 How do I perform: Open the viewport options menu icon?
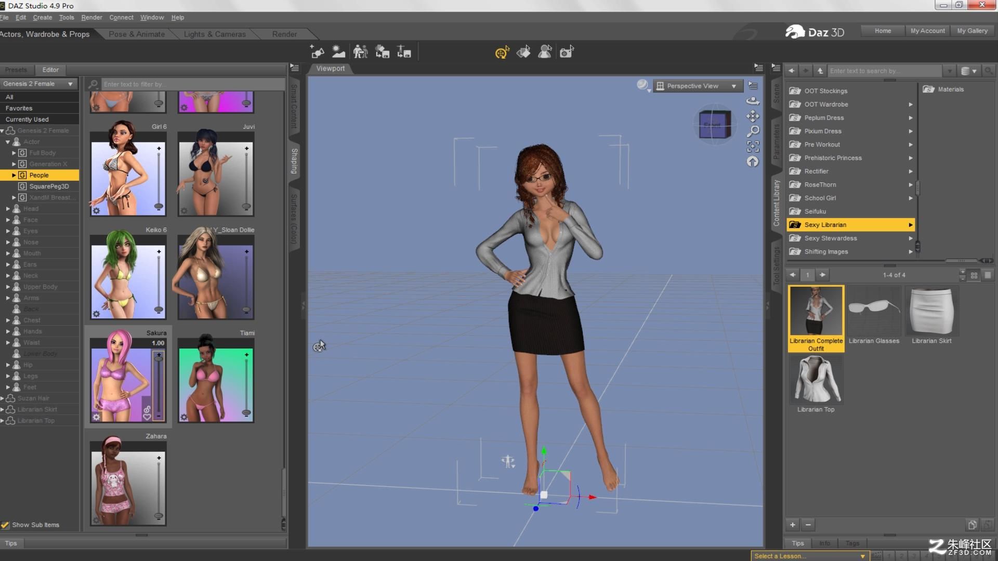(753, 86)
